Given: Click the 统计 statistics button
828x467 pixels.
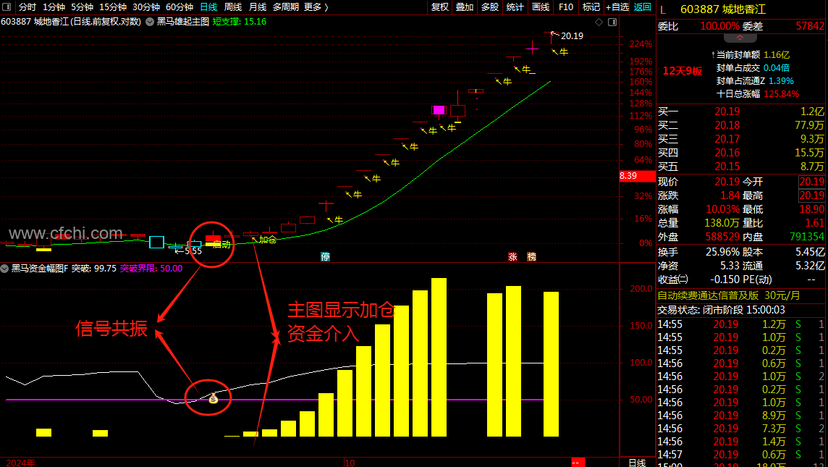Looking at the screenshot, I should pyautogui.click(x=515, y=7).
